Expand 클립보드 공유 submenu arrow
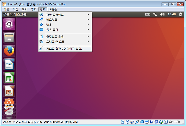The image size is (186, 126). click(x=88, y=36)
